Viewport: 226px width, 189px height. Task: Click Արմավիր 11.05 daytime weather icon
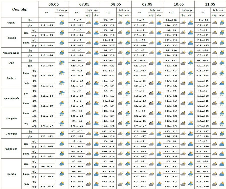click(222, 133)
